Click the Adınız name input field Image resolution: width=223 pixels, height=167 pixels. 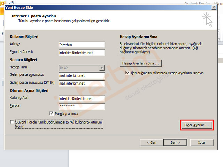[82, 45]
